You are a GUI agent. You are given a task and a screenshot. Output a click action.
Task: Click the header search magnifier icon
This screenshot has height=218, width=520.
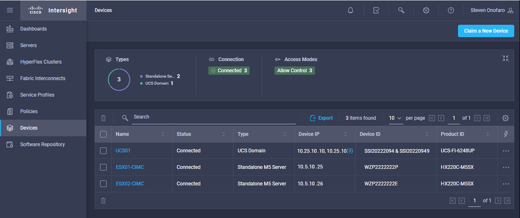(401, 10)
